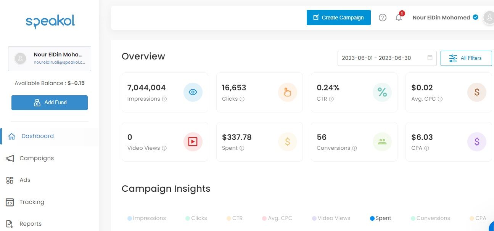
Task: Go to the Reports section
Action: tap(31, 224)
